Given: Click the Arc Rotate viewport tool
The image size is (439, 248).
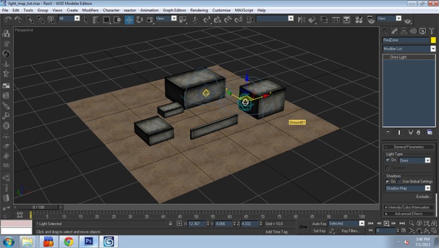Looking at the screenshot, I should pyautogui.click(x=426, y=231).
